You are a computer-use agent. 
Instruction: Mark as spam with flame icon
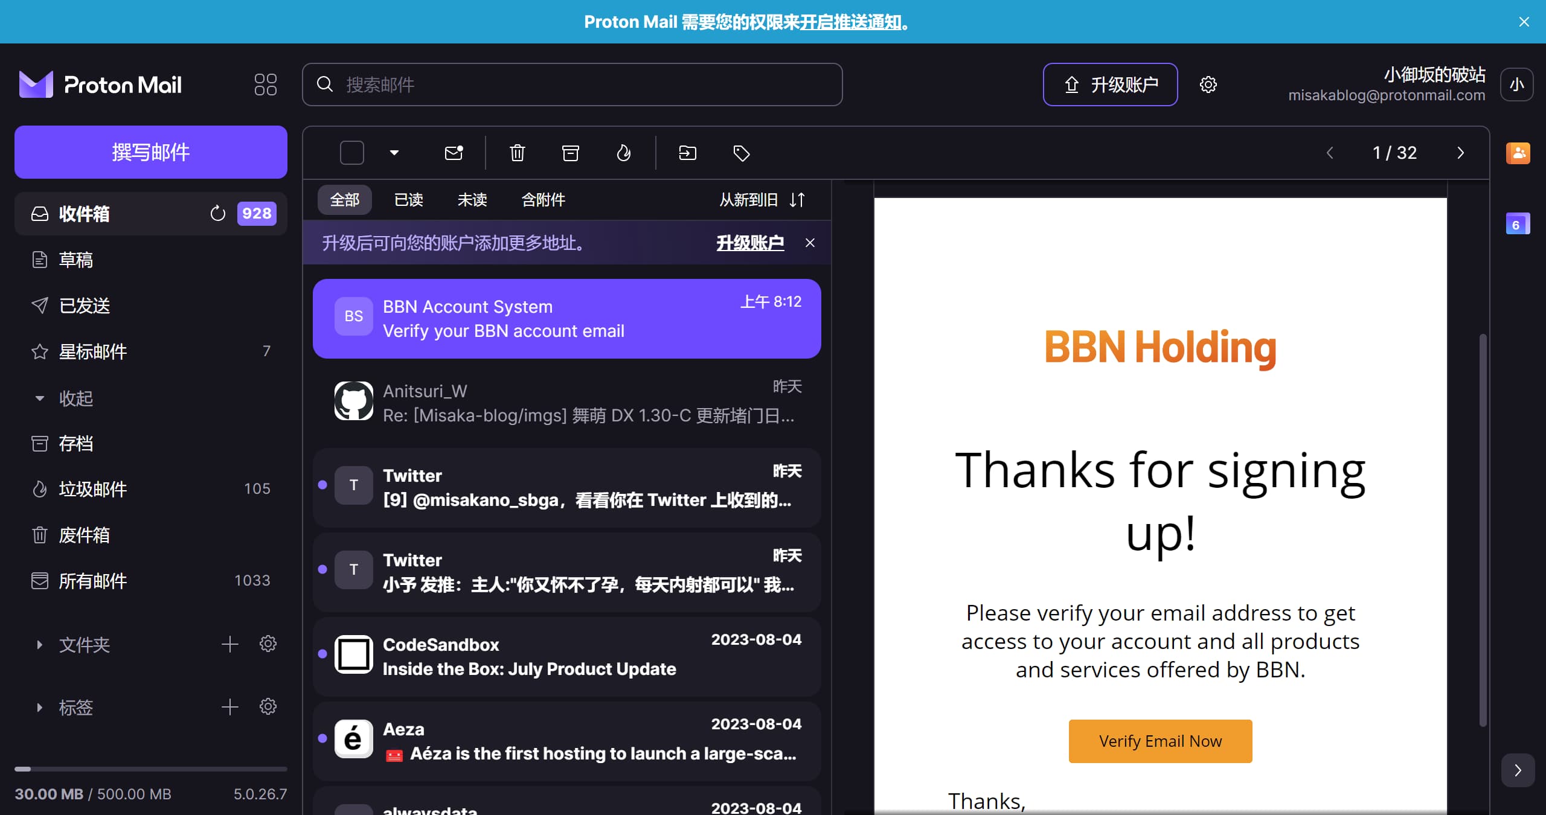623,153
